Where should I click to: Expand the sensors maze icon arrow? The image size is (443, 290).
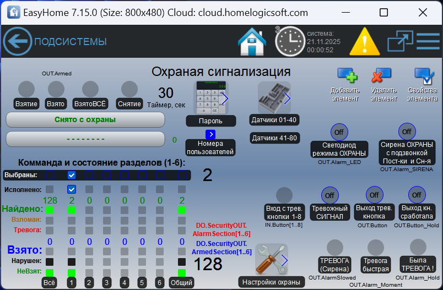point(287,98)
